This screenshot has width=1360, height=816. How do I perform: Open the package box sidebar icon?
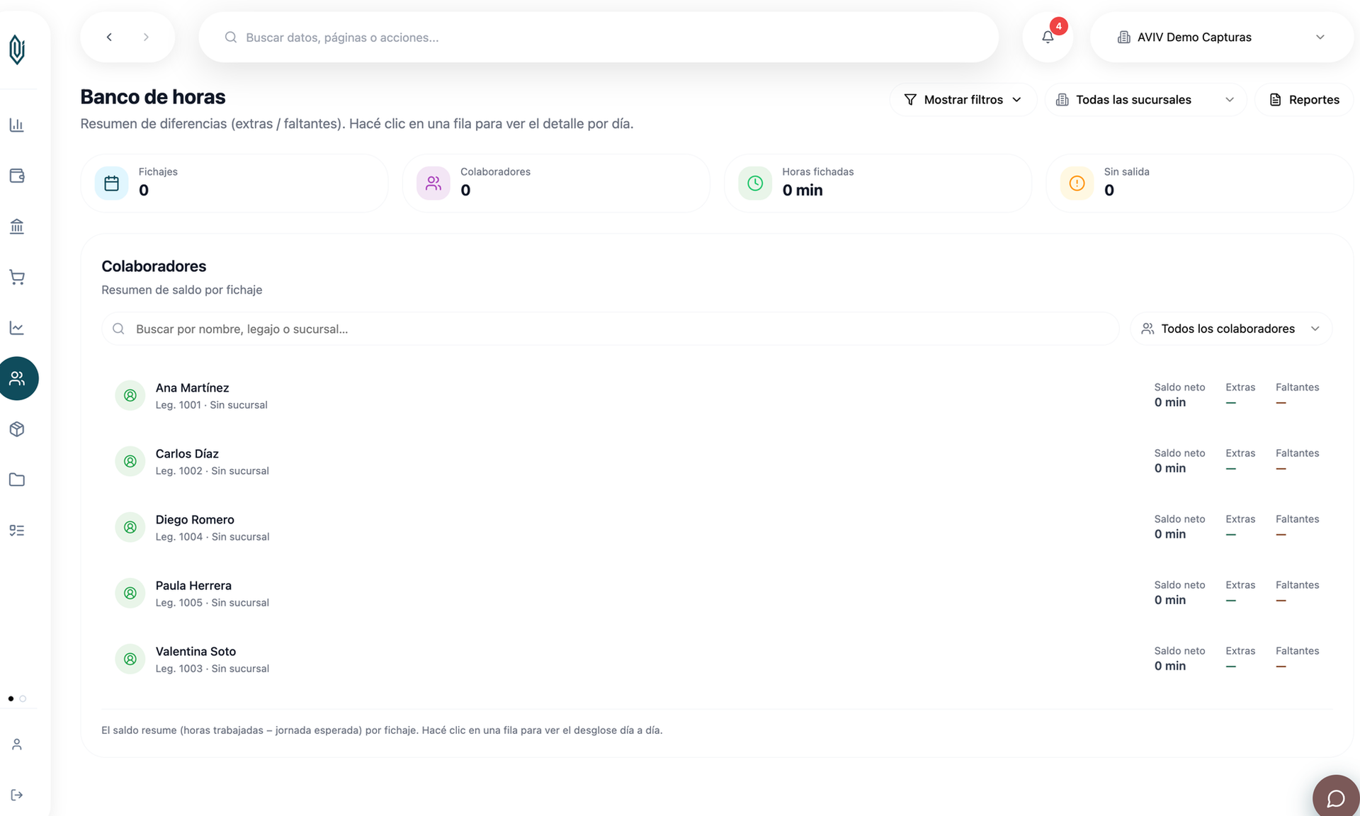(x=17, y=429)
